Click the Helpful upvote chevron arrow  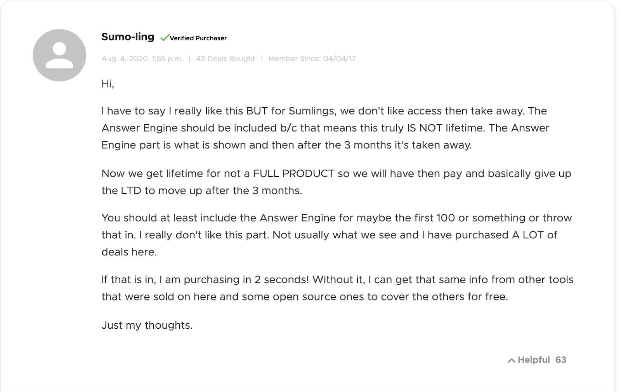click(512, 361)
